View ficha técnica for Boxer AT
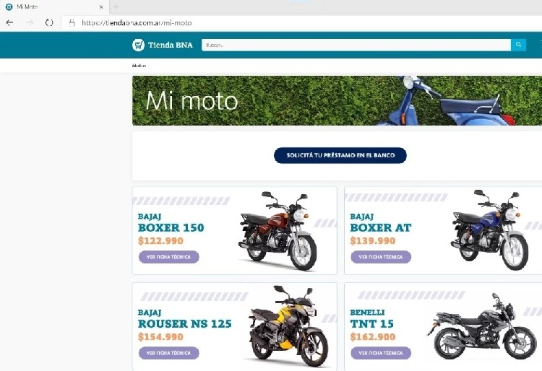 tap(381, 257)
